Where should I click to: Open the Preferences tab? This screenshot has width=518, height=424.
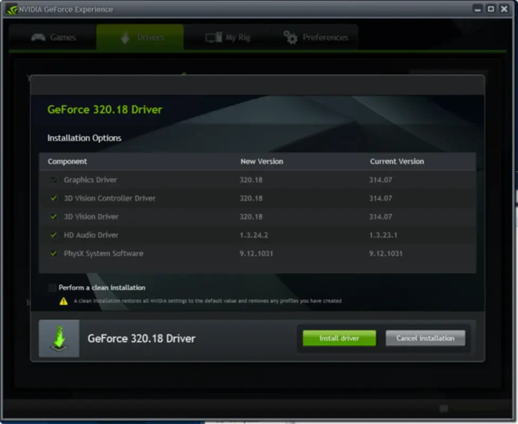(x=316, y=37)
